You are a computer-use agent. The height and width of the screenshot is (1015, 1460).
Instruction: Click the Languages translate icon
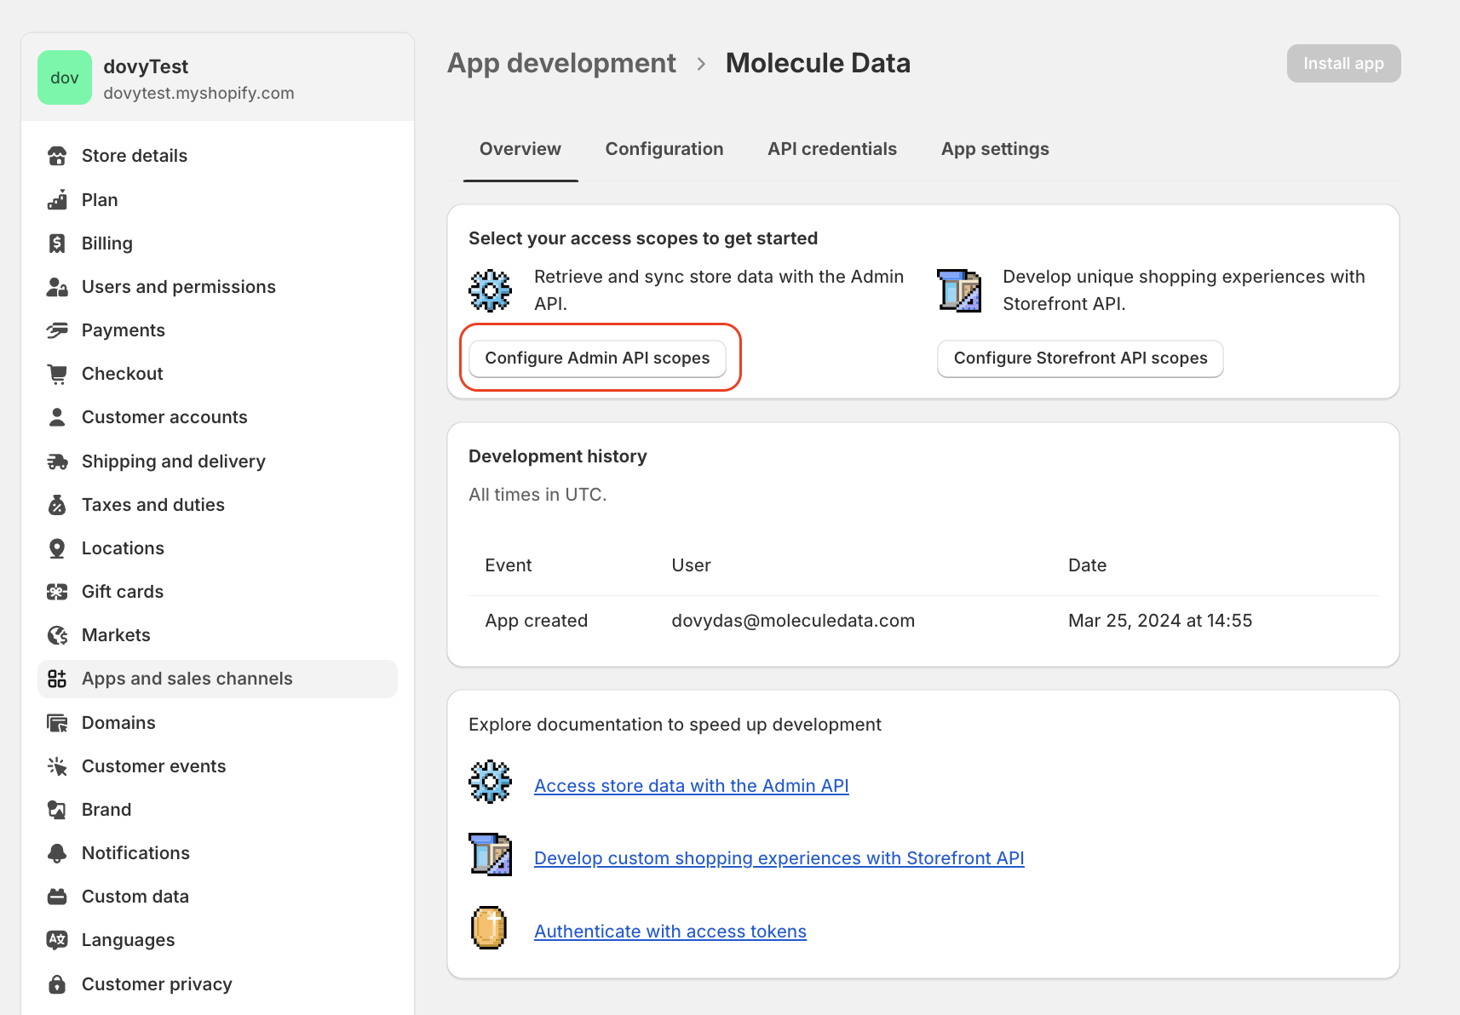coord(57,940)
